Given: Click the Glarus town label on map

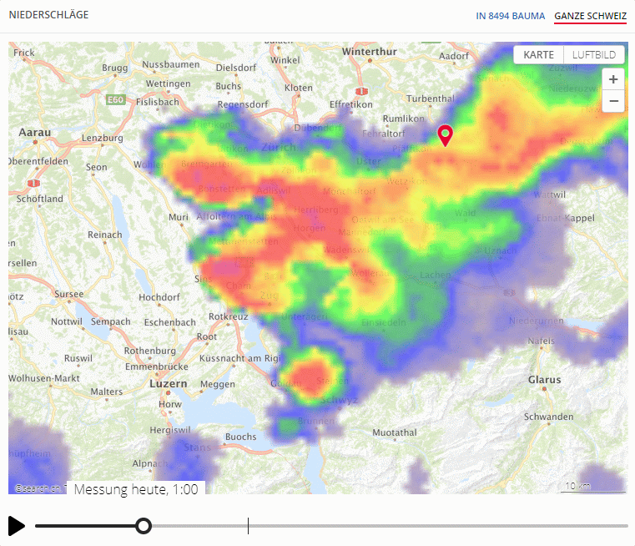Looking at the screenshot, I should 544,380.
